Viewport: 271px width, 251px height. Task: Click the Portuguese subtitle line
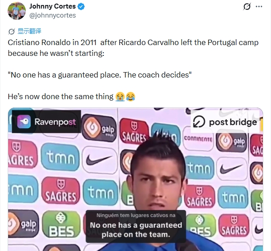[136, 215]
